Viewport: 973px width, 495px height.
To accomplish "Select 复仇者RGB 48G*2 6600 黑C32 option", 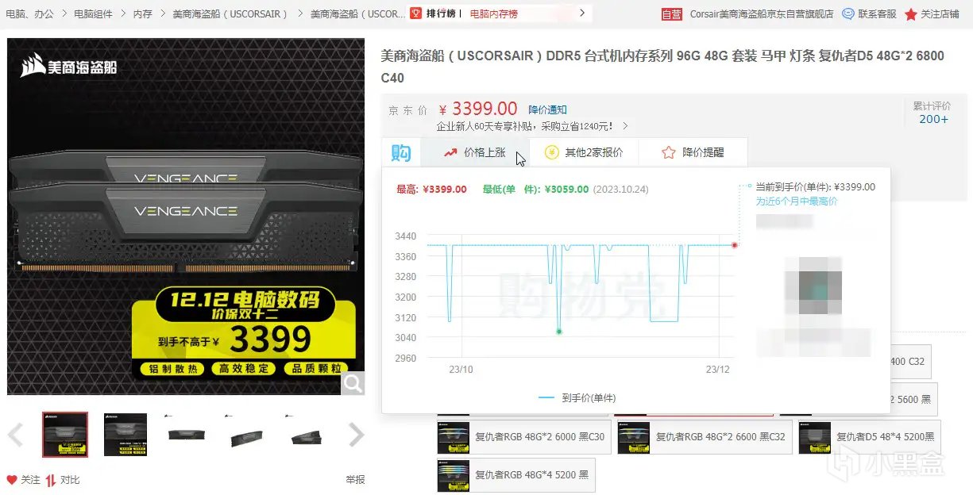I will coord(704,437).
